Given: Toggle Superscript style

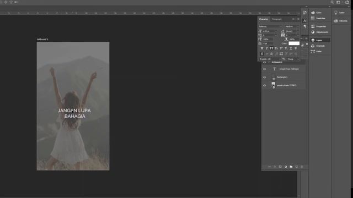Looking at the screenshot, I should (x=281, y=48).
